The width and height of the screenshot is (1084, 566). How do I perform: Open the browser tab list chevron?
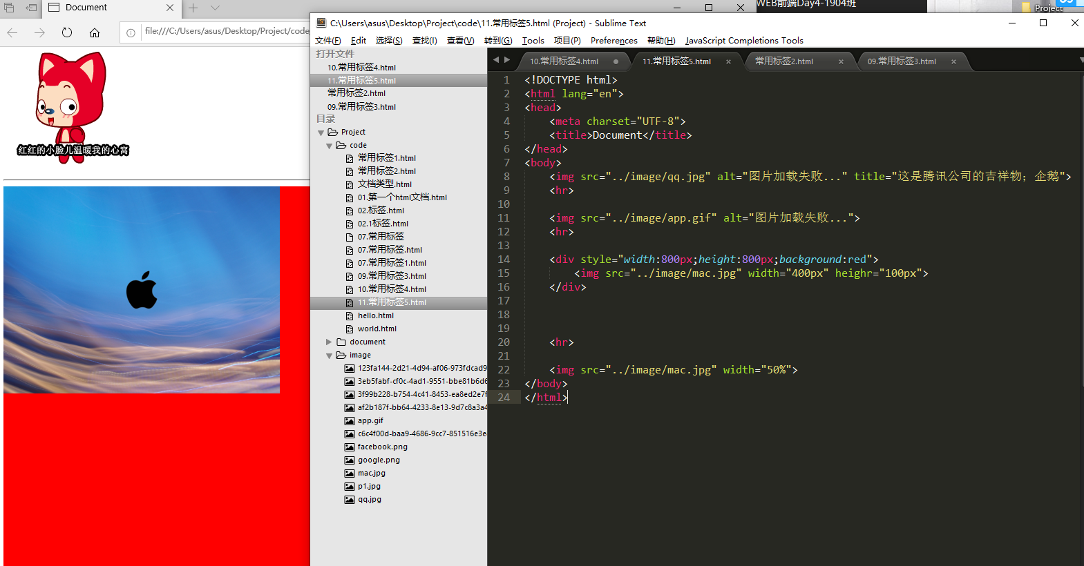coord(215,8)
